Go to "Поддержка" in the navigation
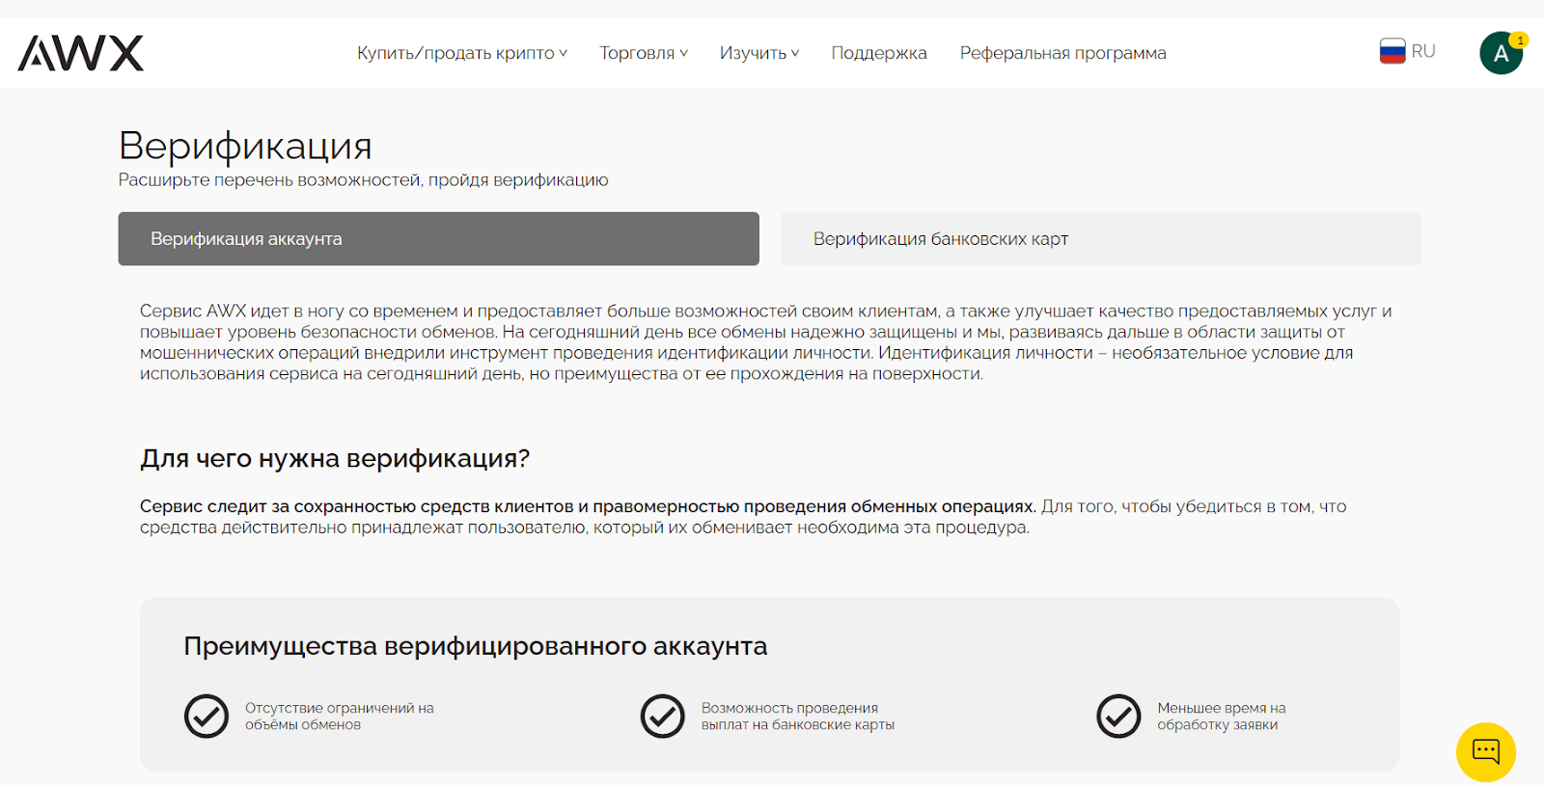Image resolution: width=1544 pixels, height=785 pixels. click(878, 53)
